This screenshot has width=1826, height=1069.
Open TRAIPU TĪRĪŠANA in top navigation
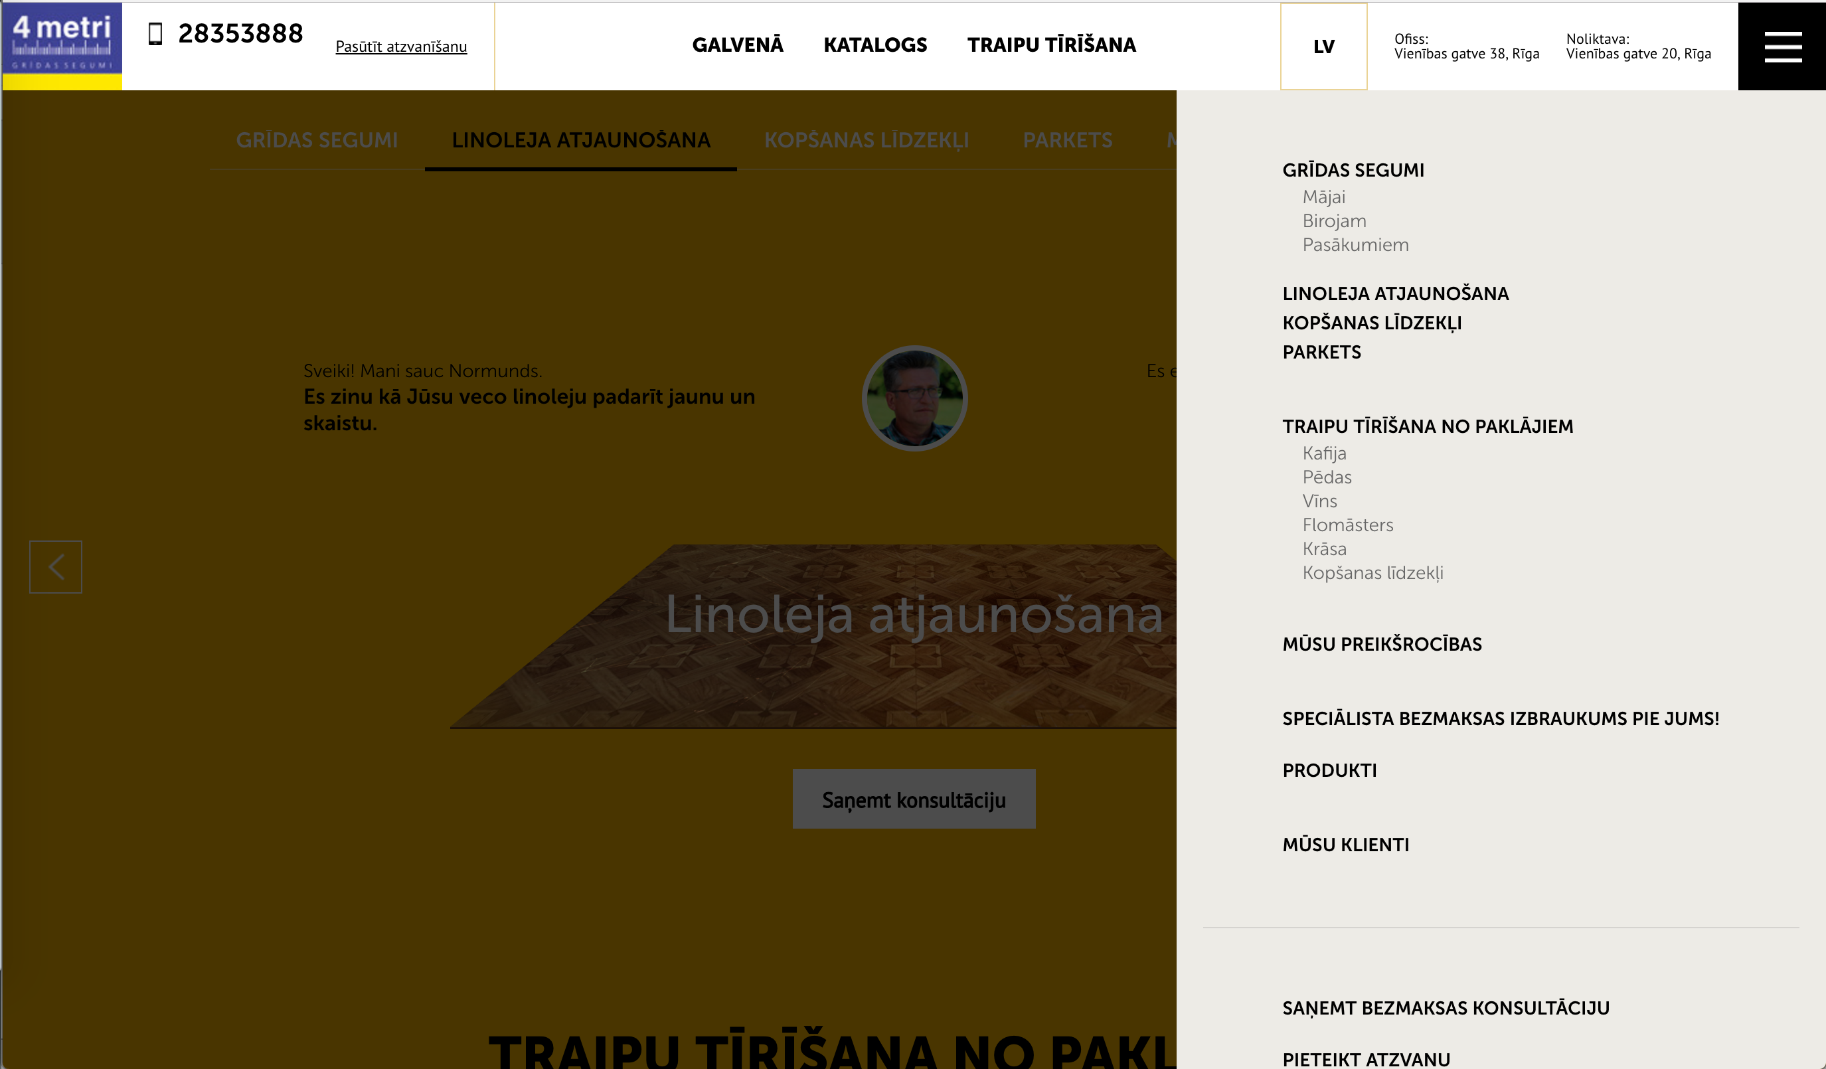point(1051,45)
